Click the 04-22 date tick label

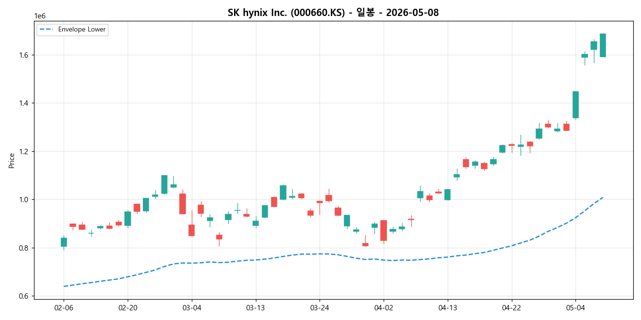click(x=511, y=307)
